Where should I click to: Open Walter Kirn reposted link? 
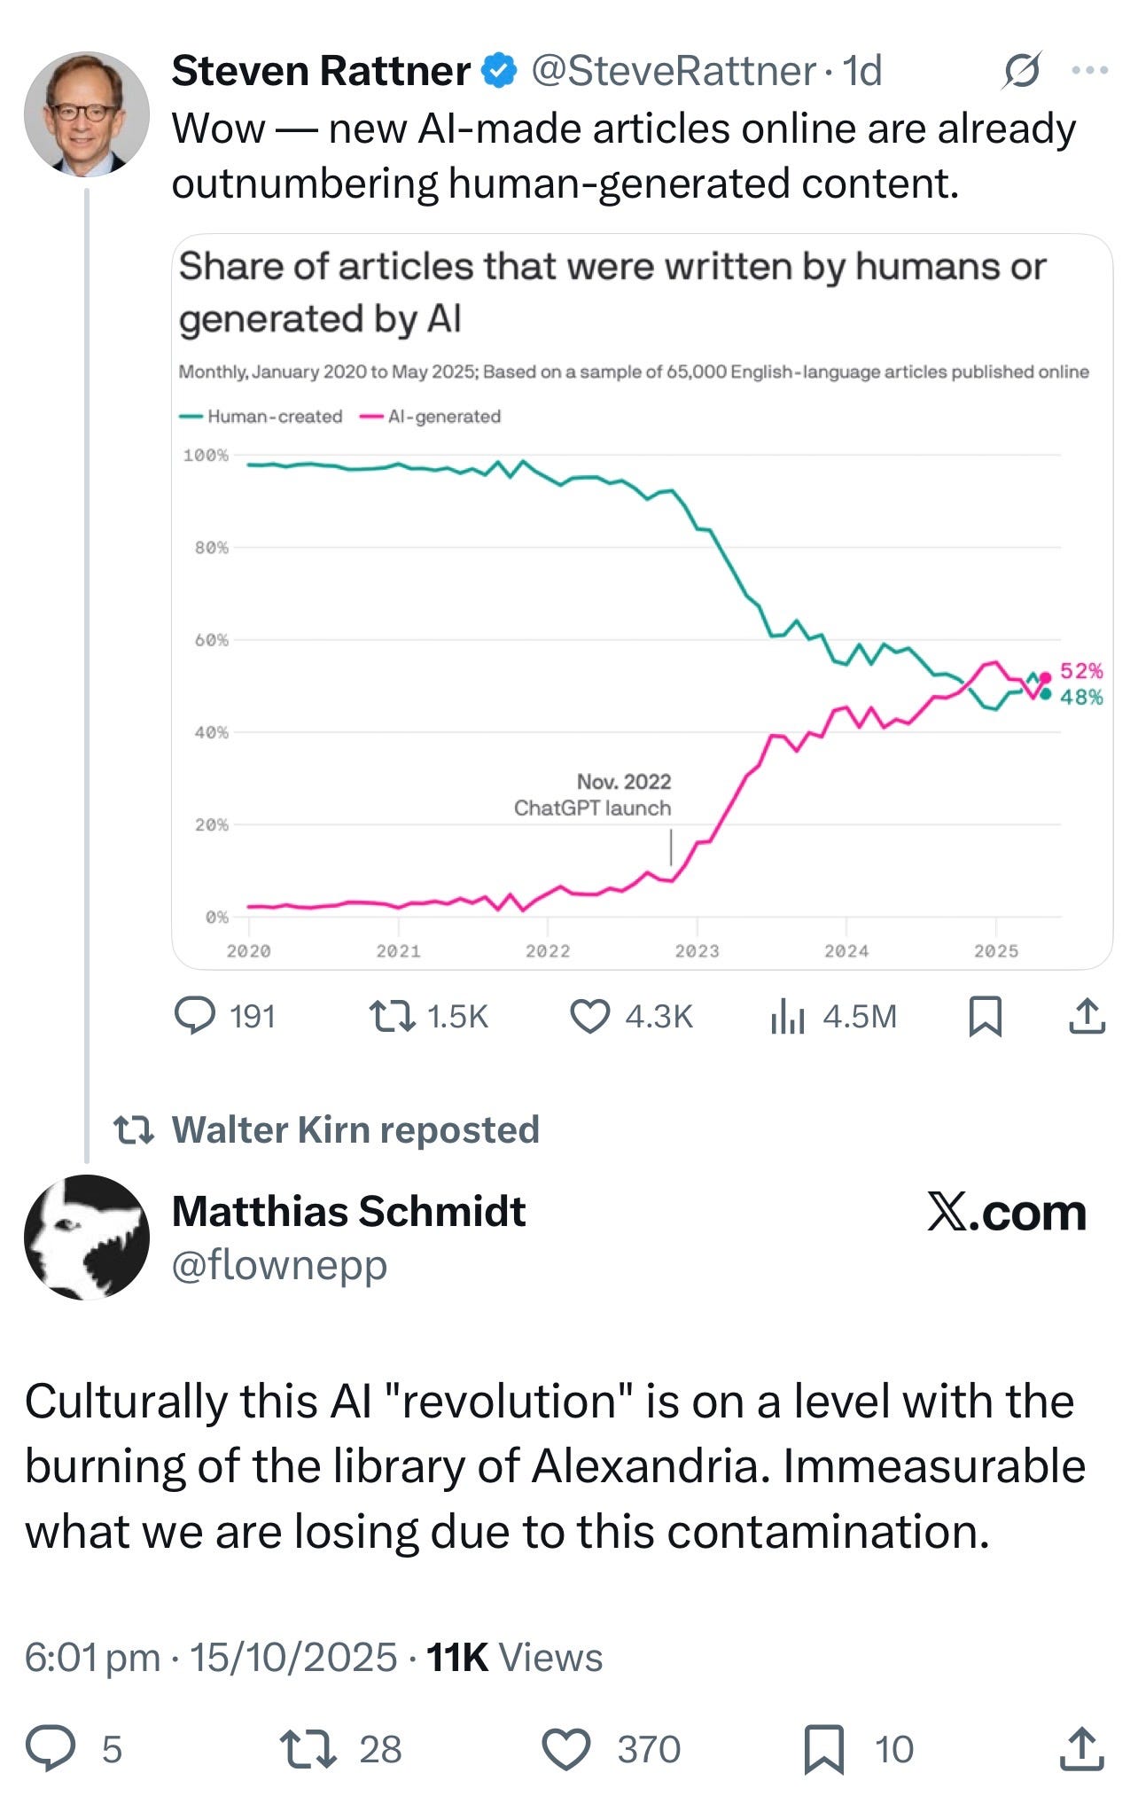(355, 1129)
